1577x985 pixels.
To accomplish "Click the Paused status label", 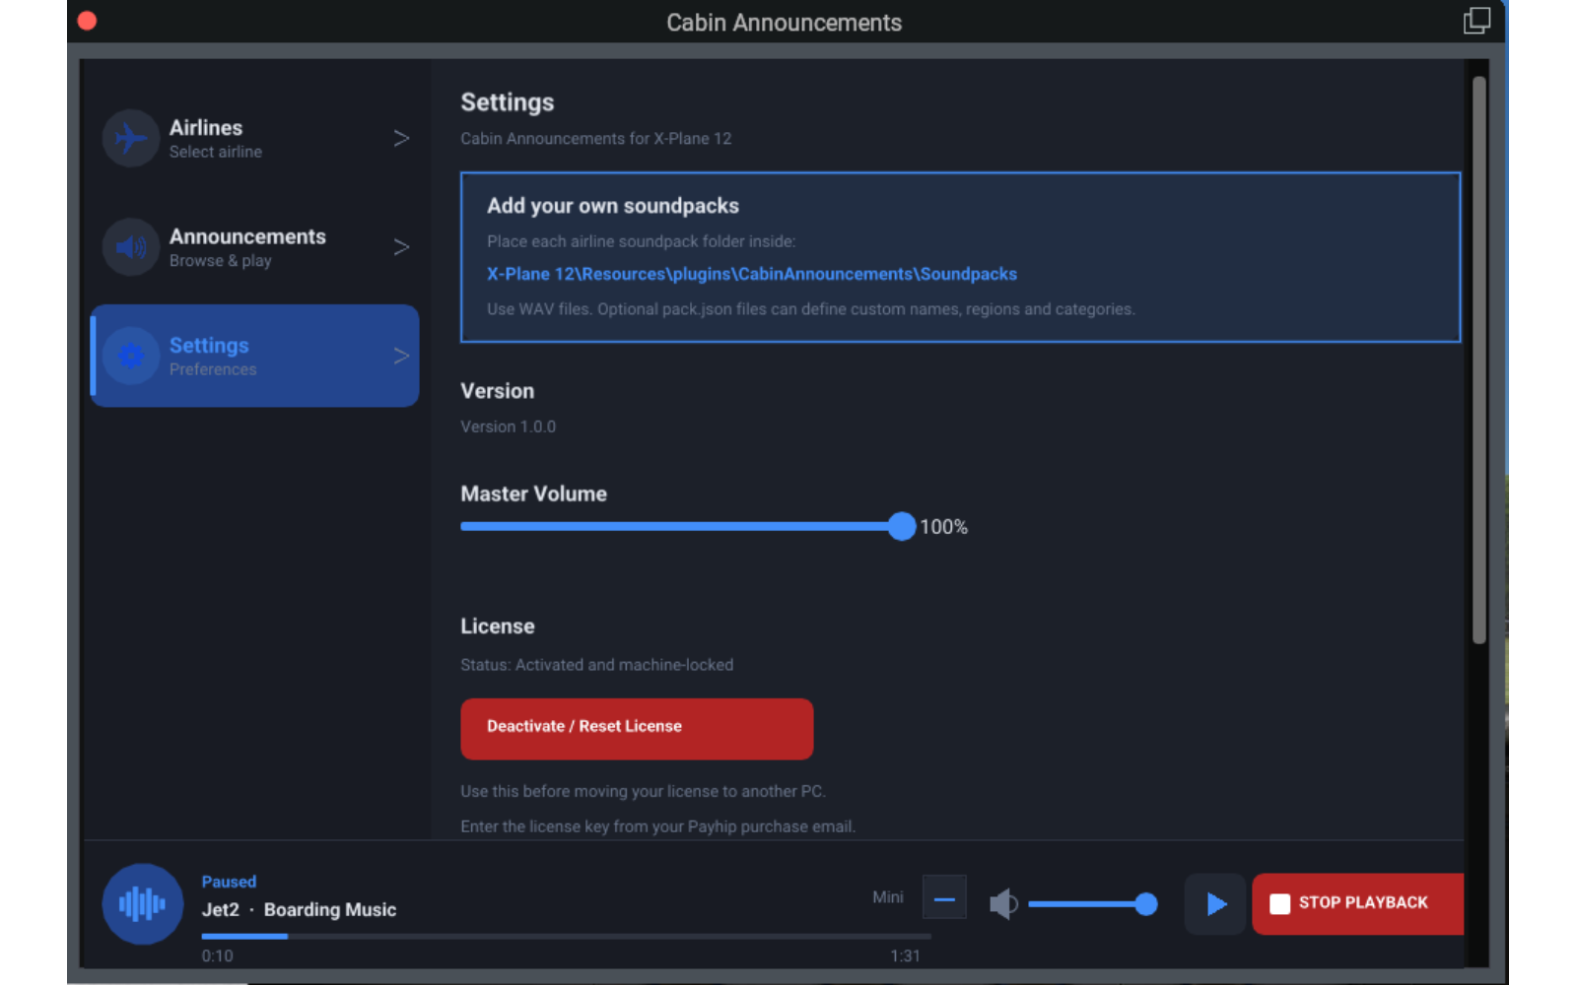I will click(229, 882).
